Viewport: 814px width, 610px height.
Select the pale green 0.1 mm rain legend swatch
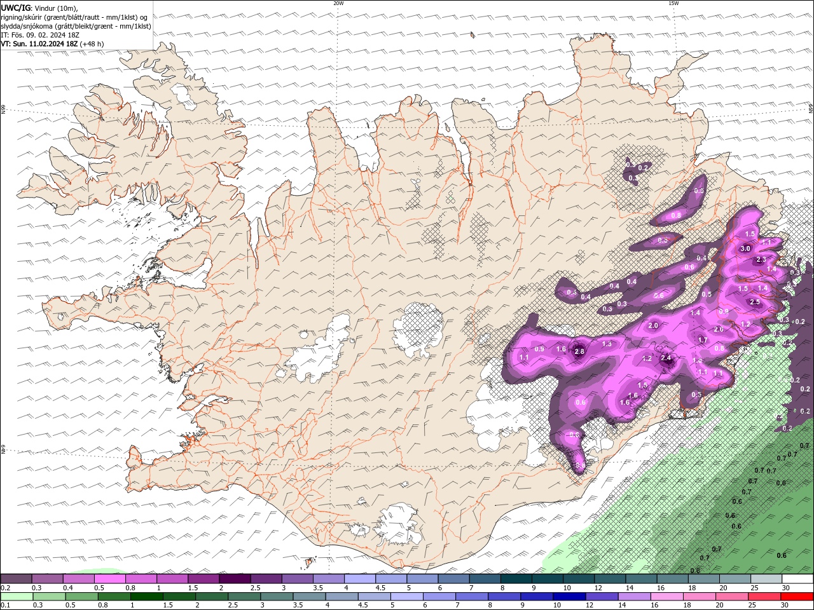pos(17,597)
